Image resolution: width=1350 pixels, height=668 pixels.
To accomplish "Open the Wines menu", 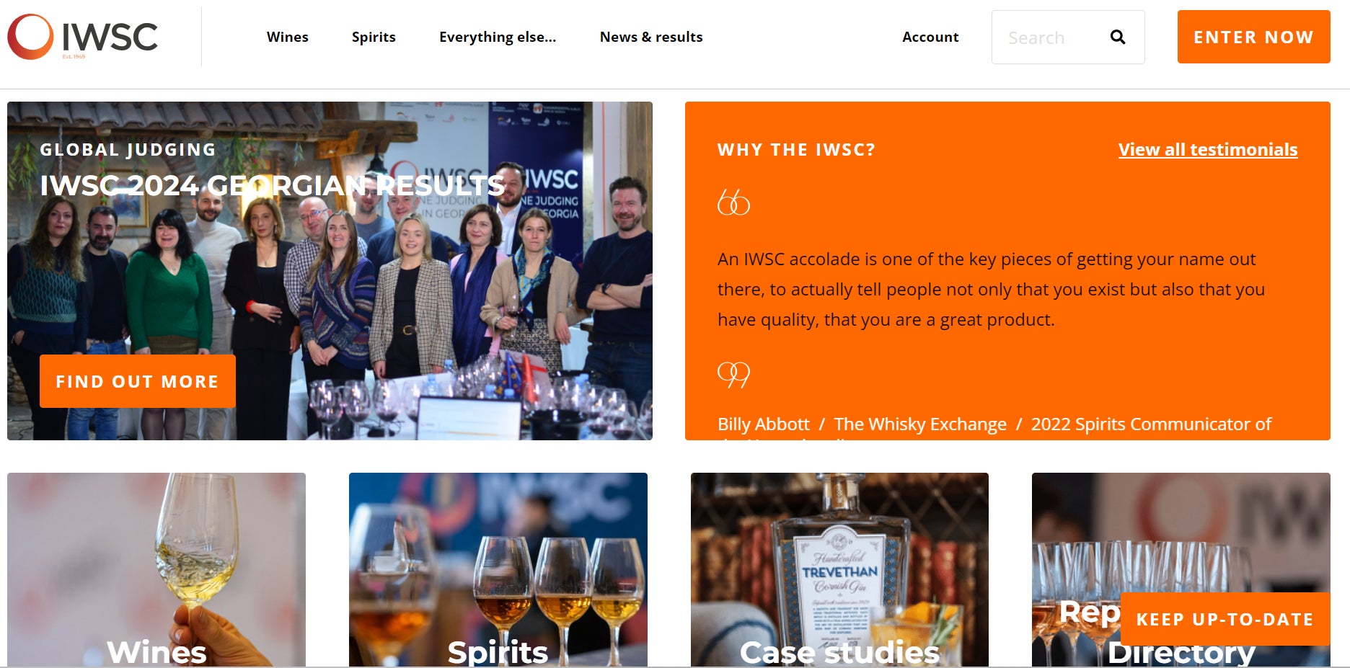I will [x=287, y=37].
